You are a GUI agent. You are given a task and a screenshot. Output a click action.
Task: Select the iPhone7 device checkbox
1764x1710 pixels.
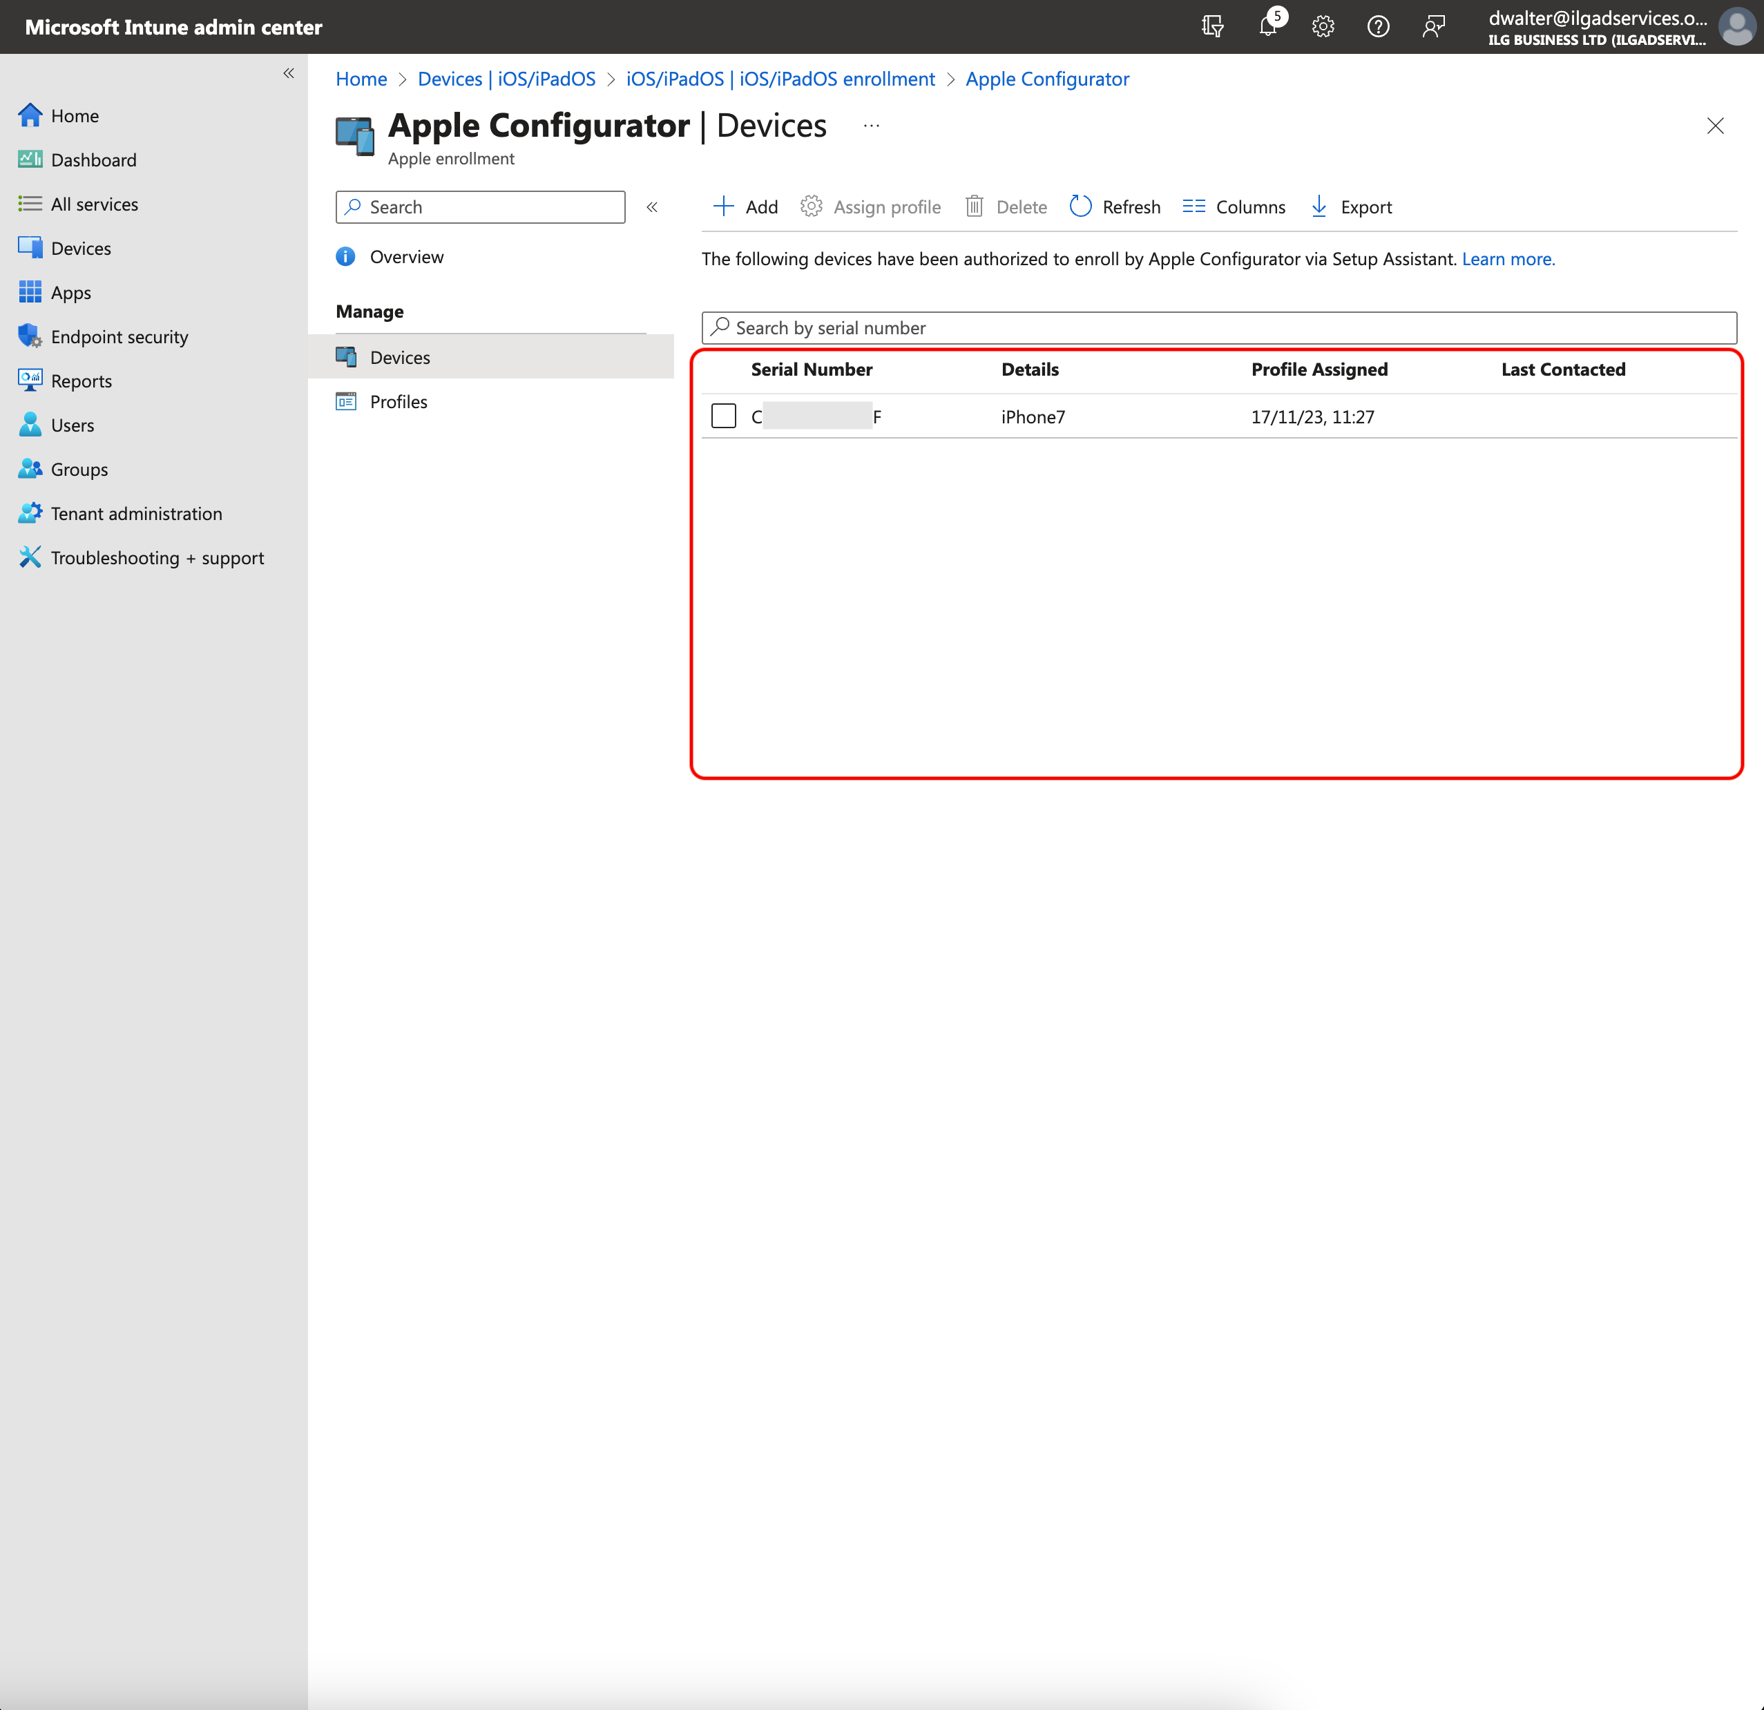[x=724, y=416]
